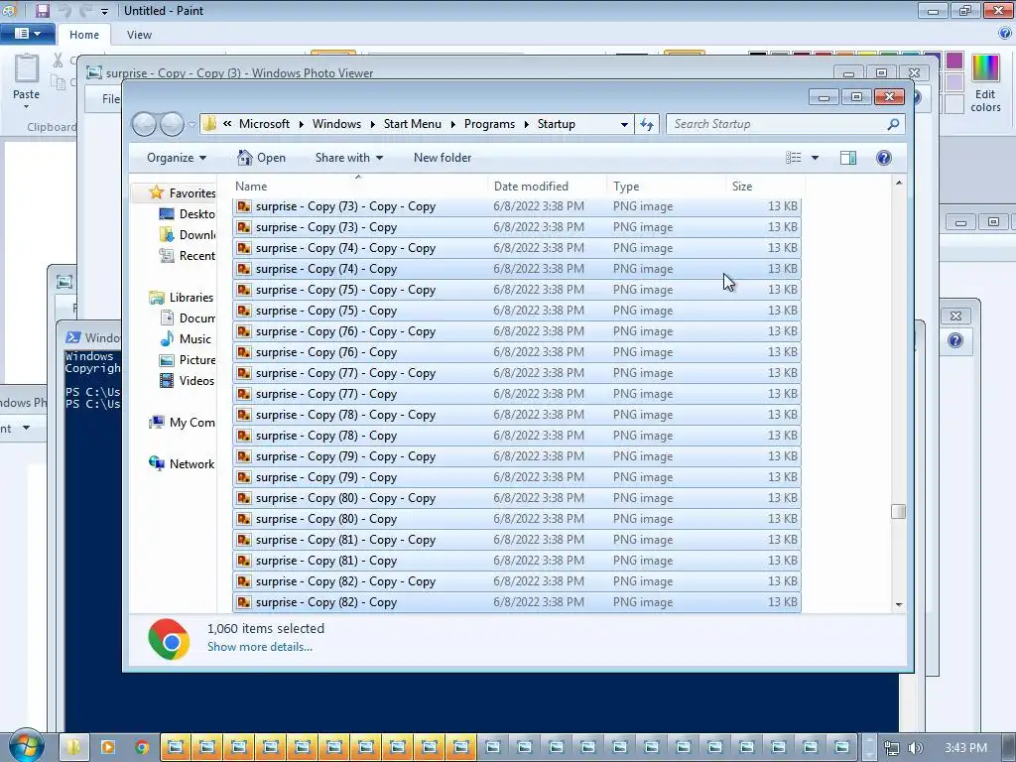
Task: Select Favorites in navigation pane
Action: (182, 193)
